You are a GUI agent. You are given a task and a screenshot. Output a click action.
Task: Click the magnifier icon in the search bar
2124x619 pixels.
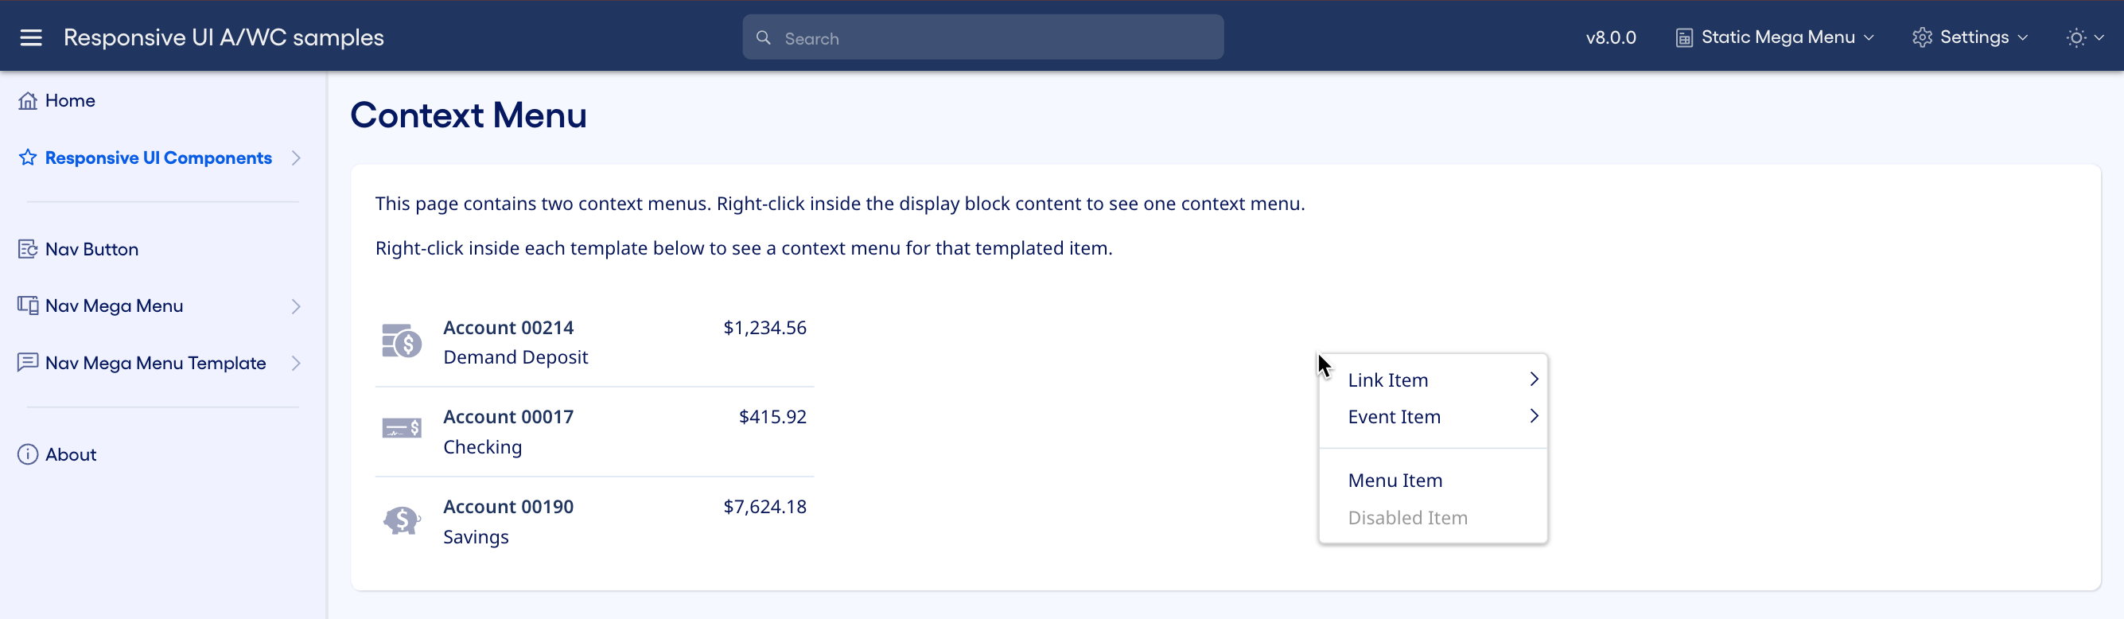764,37
